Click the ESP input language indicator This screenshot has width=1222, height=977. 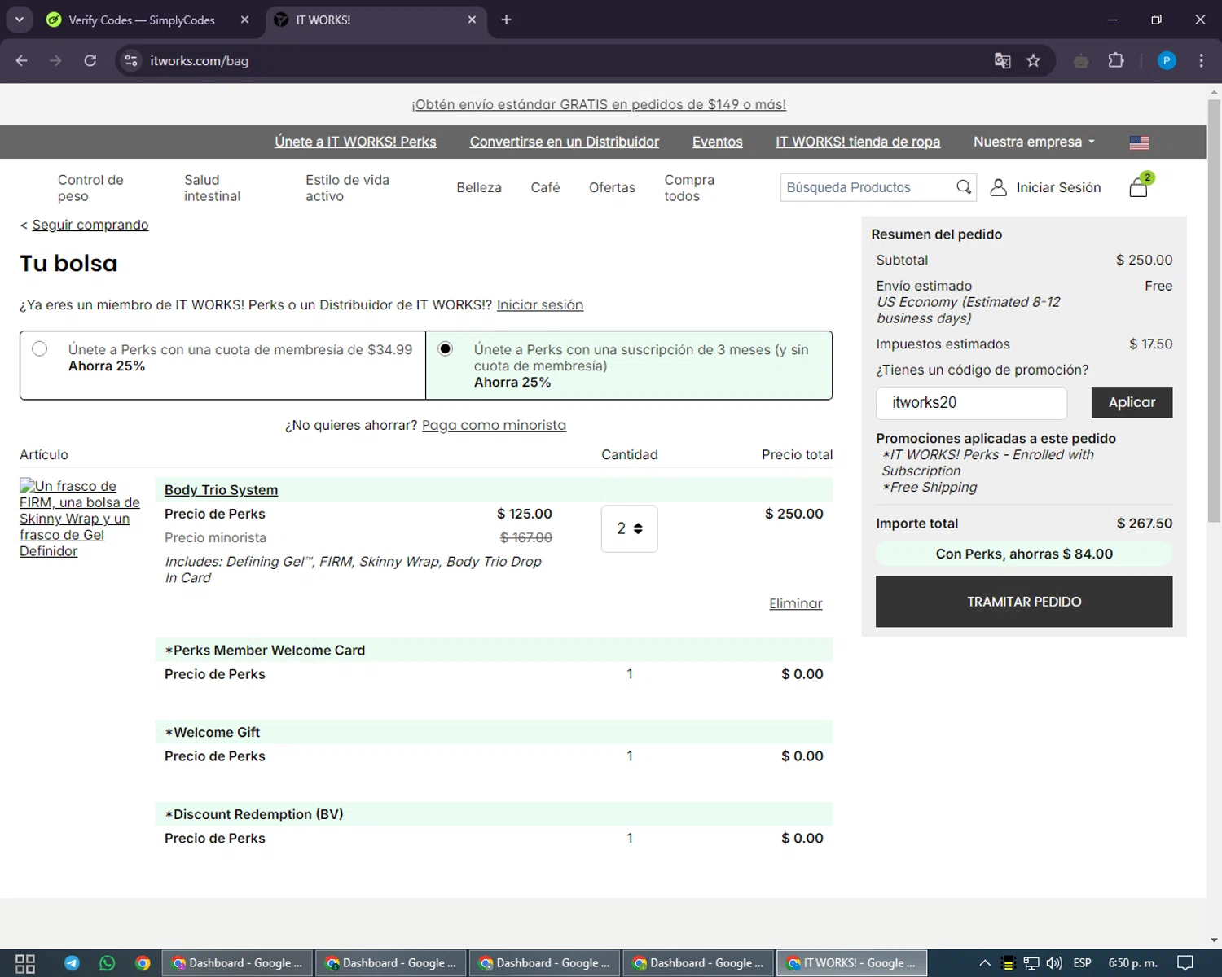(x=1082, y=963)
